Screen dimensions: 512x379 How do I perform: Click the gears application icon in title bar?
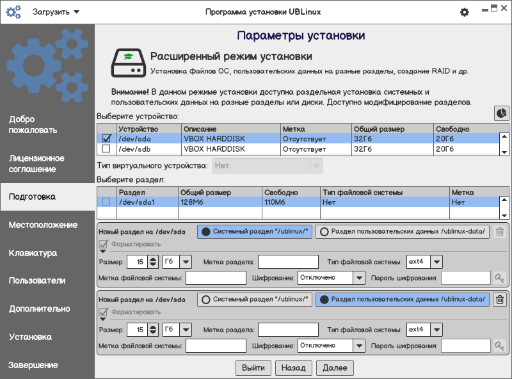tap(14, 12)
